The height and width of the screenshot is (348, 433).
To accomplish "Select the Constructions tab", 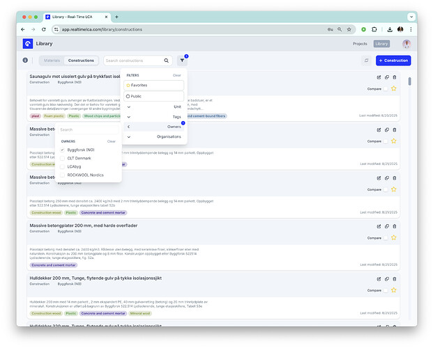I will (x=81, y=61).
